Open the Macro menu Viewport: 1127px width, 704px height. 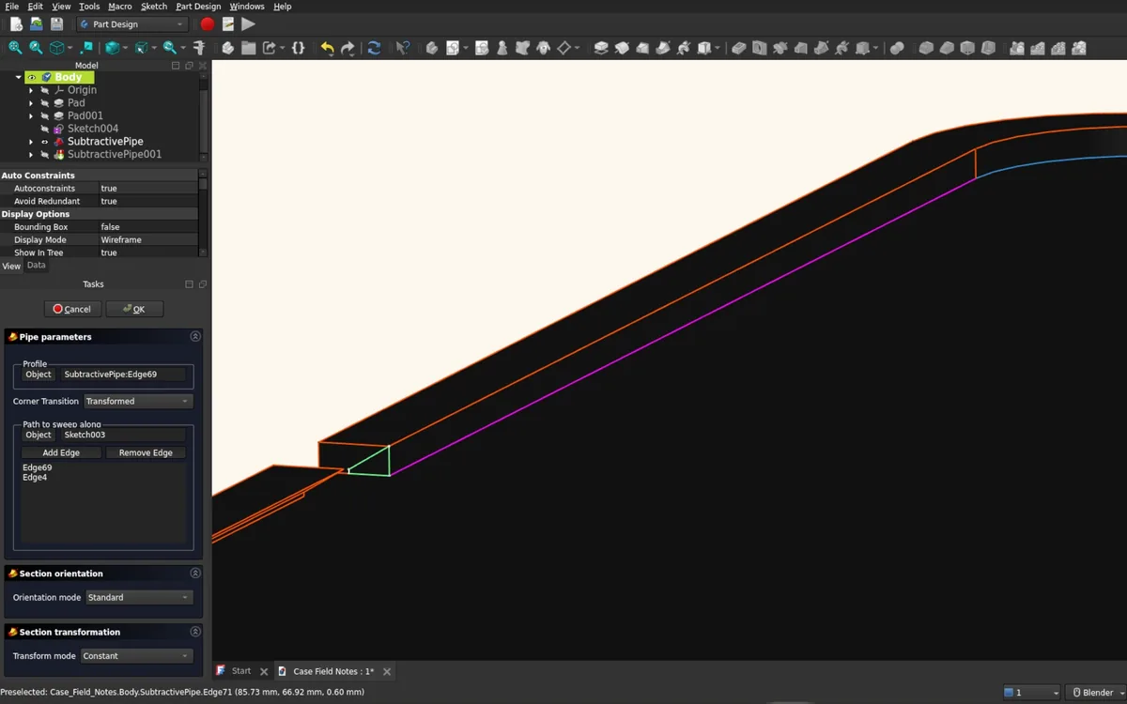pos(120,7)
